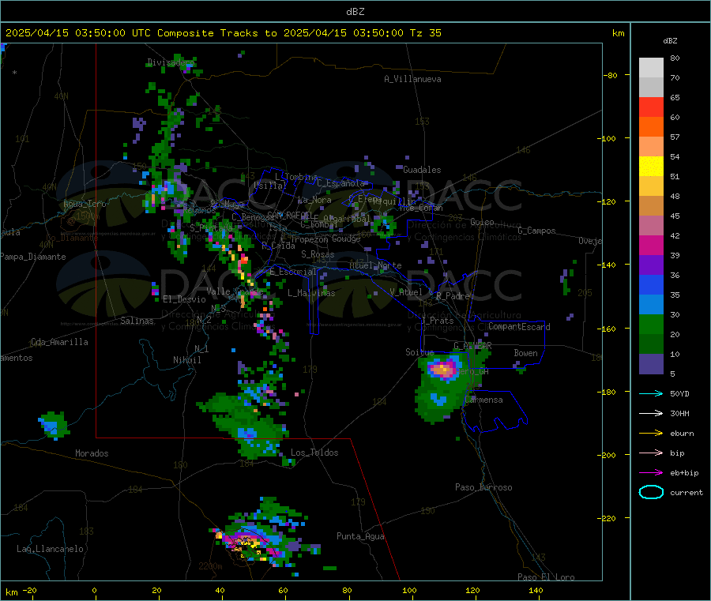Click the 'Pampa_Diamante' map label
The image size is (711, 601).
coord(32,257)
